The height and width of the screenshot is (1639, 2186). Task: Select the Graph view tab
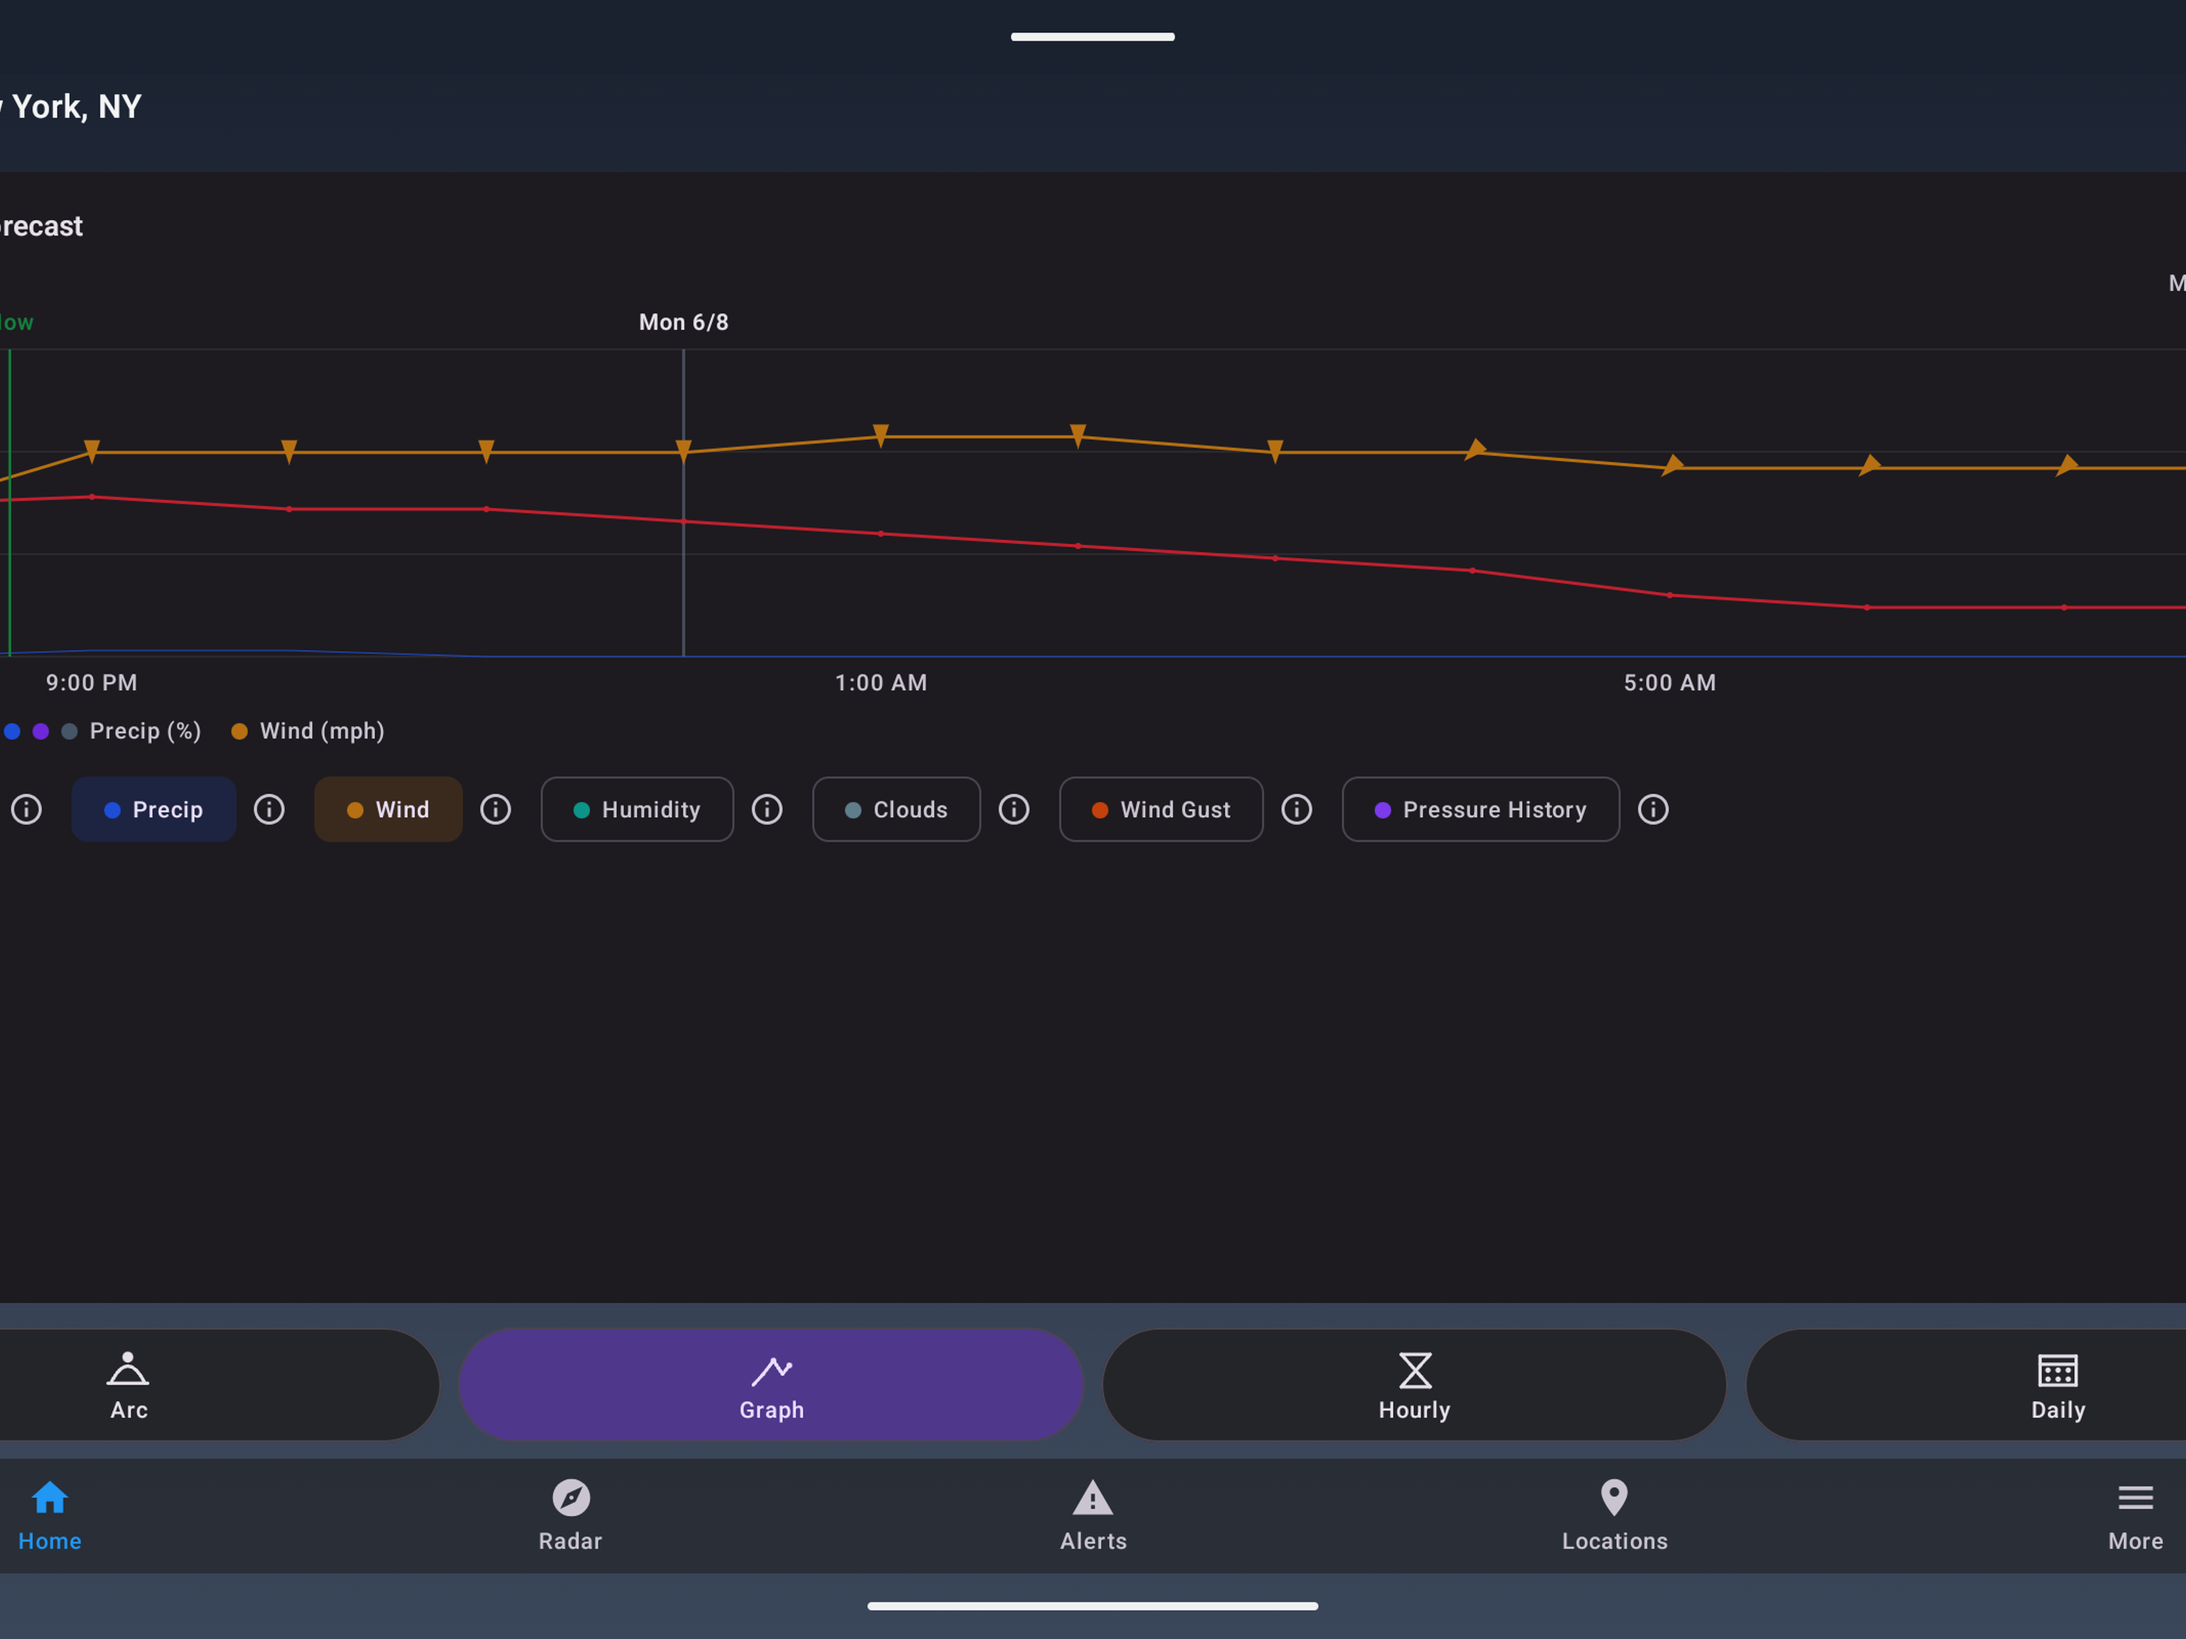(x=771, y=1384)
